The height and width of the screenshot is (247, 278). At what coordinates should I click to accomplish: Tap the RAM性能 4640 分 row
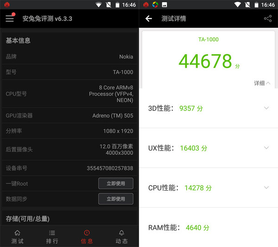(208, 228)
